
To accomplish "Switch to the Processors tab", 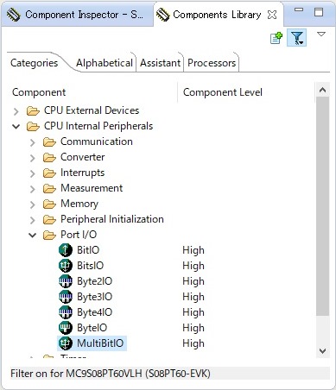I will 212,63.
